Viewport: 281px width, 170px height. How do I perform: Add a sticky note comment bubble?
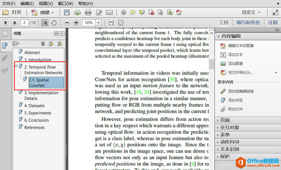point(133,12)
